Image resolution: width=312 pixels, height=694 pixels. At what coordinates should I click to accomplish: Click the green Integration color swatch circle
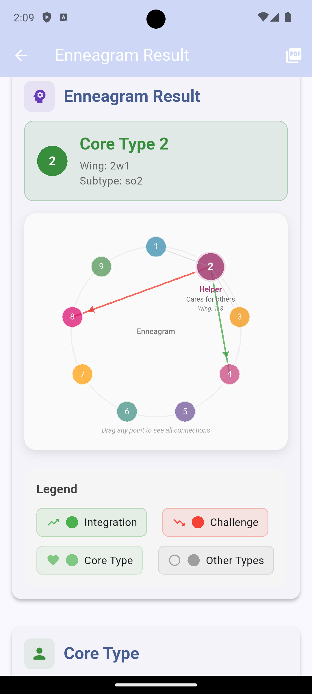tap(72, 522)
